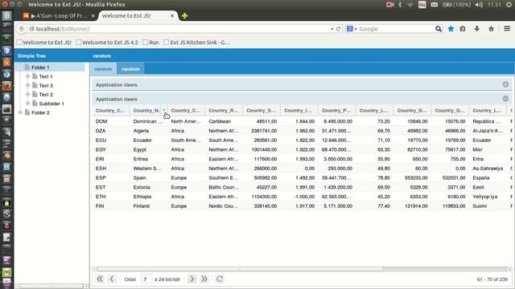Open the Welcome to Ext JS! bookmark
515x289 pixels.
click(x=44, y=43)
